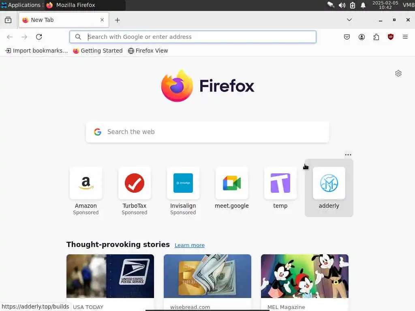This screenshot has width=415, height=311.
Task: Open the notification bell in the panel
Action: tap(363, 5)
